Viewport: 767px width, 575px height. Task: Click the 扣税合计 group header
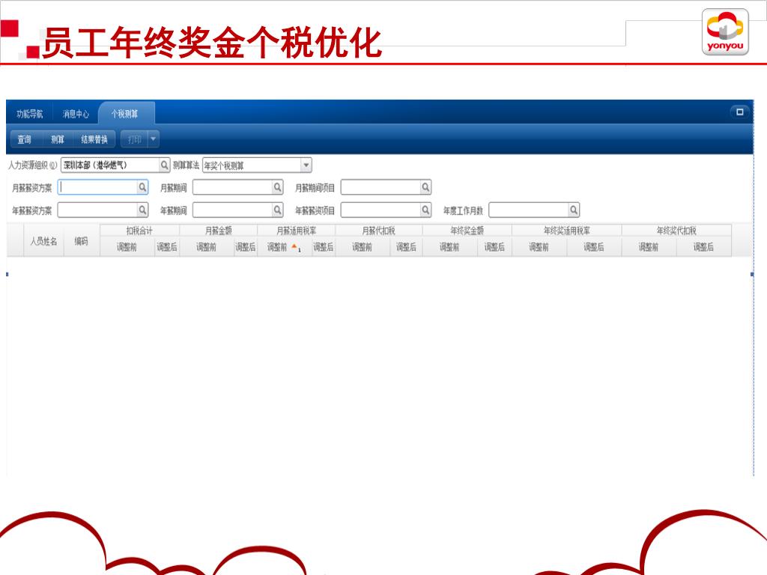(x=139, y=231)
